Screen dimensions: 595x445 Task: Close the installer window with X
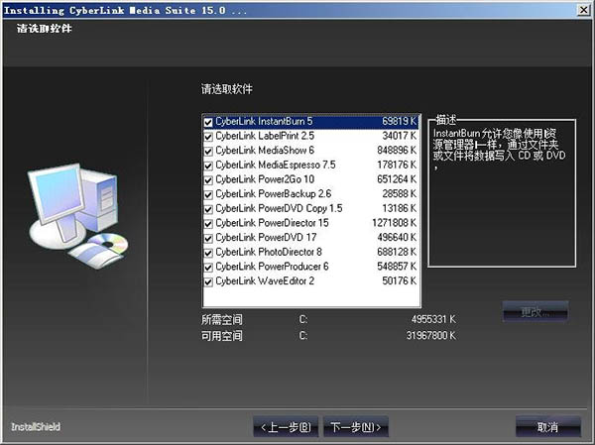[583, 10]
